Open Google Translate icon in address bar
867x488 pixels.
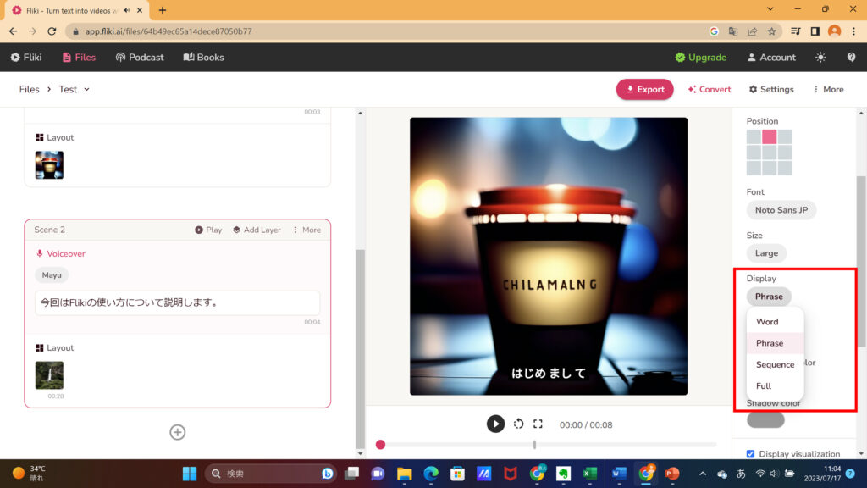(x=733, y=31)
